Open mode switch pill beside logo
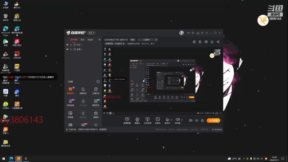Screen dimensions: 288x162 91,33
